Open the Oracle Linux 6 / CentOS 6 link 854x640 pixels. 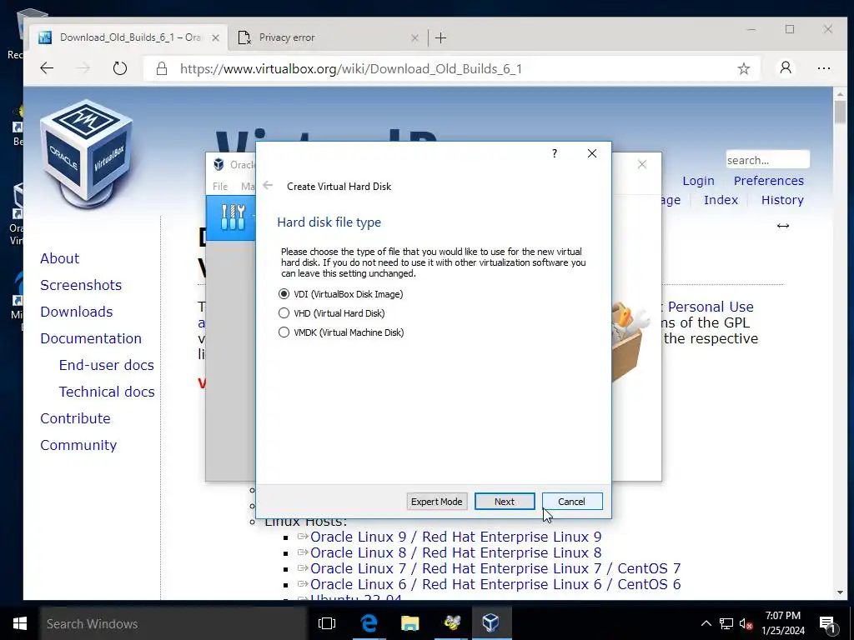[x=495, y=584]
